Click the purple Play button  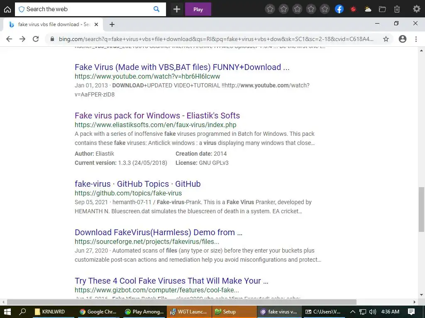[x=198, y=10]
